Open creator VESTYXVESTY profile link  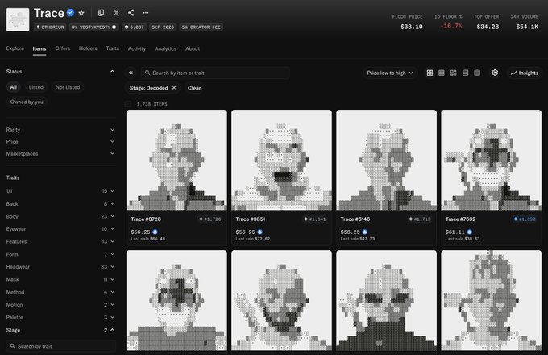click(x=93, y=27)
